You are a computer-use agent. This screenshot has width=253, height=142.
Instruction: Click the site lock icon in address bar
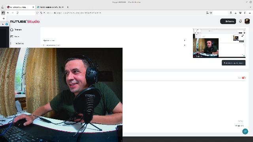click(x=41, y=13)
